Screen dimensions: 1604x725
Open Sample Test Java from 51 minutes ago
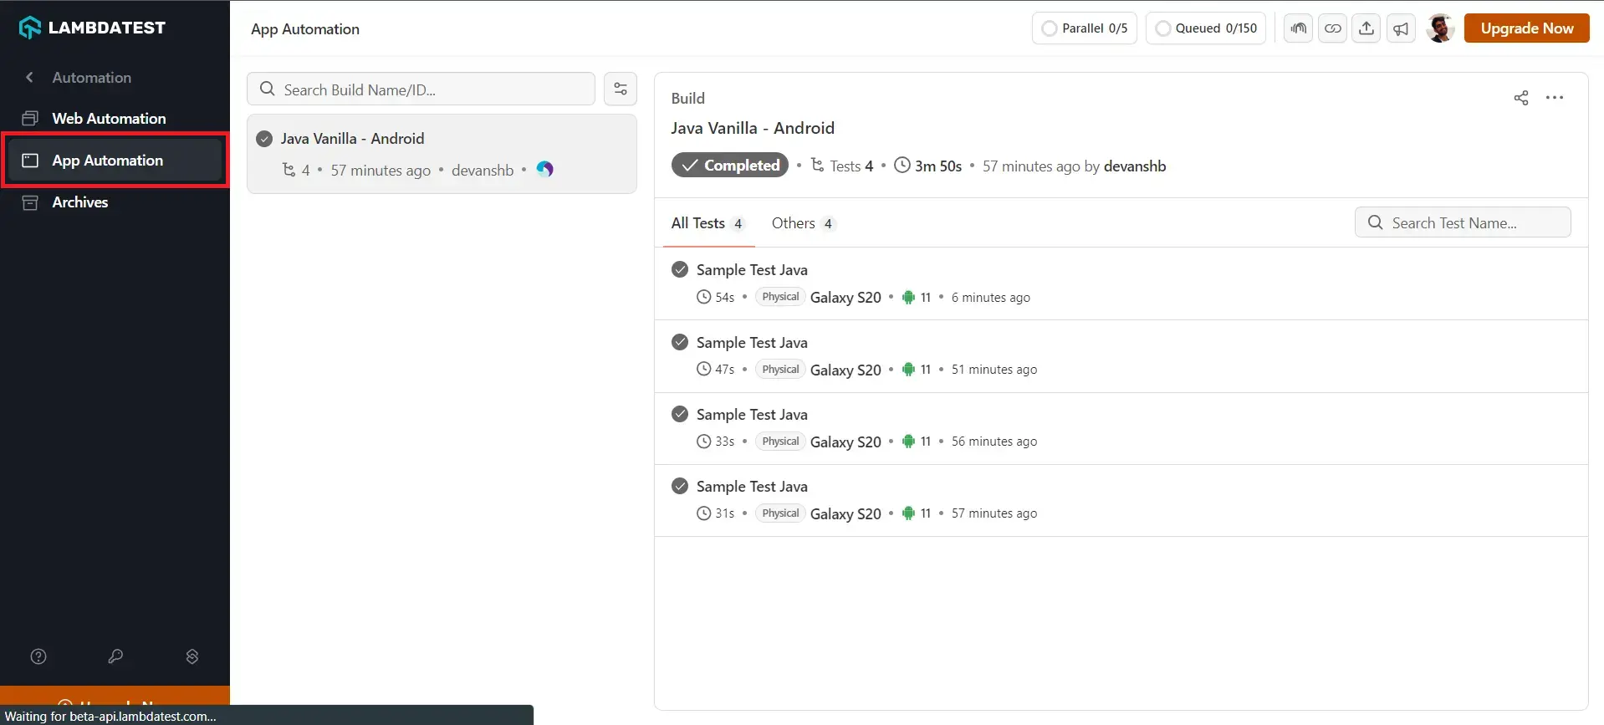tap(1121, 356)
